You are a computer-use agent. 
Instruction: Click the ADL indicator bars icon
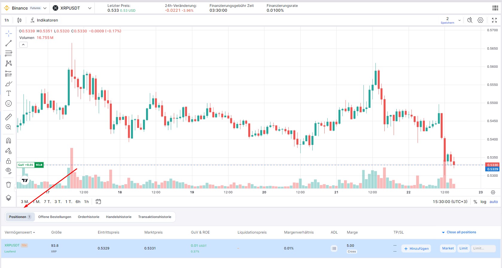(334, 248)
